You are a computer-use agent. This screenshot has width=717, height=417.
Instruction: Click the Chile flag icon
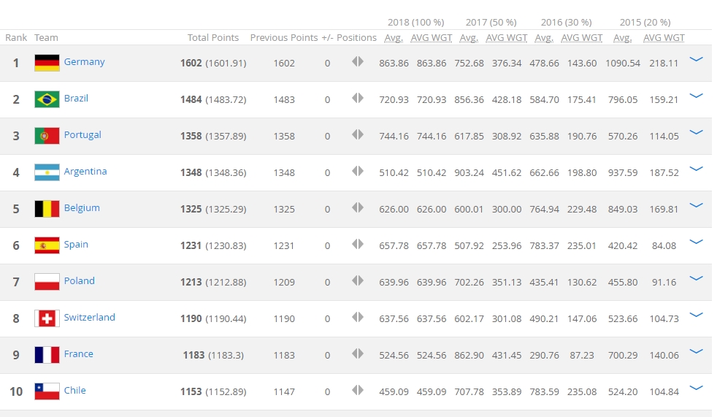tap(47, 391)
